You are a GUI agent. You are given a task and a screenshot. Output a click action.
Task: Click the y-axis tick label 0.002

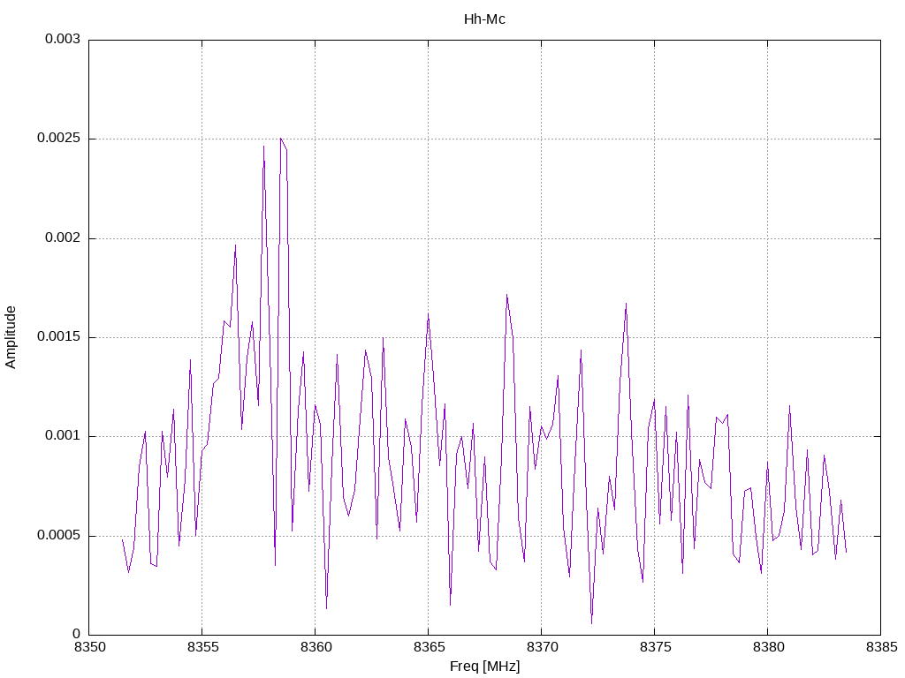[x=63, y=238]
